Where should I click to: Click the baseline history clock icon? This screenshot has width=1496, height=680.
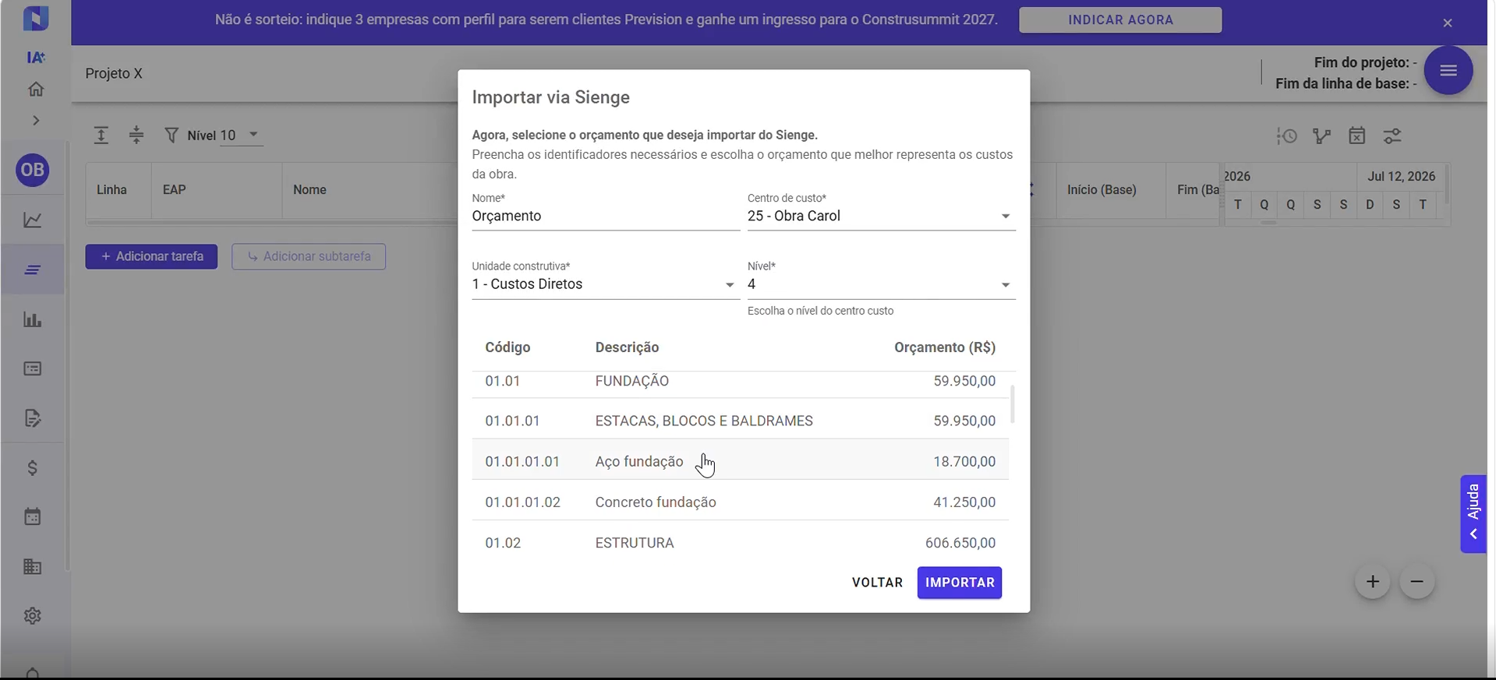(x=1287, y=136)
